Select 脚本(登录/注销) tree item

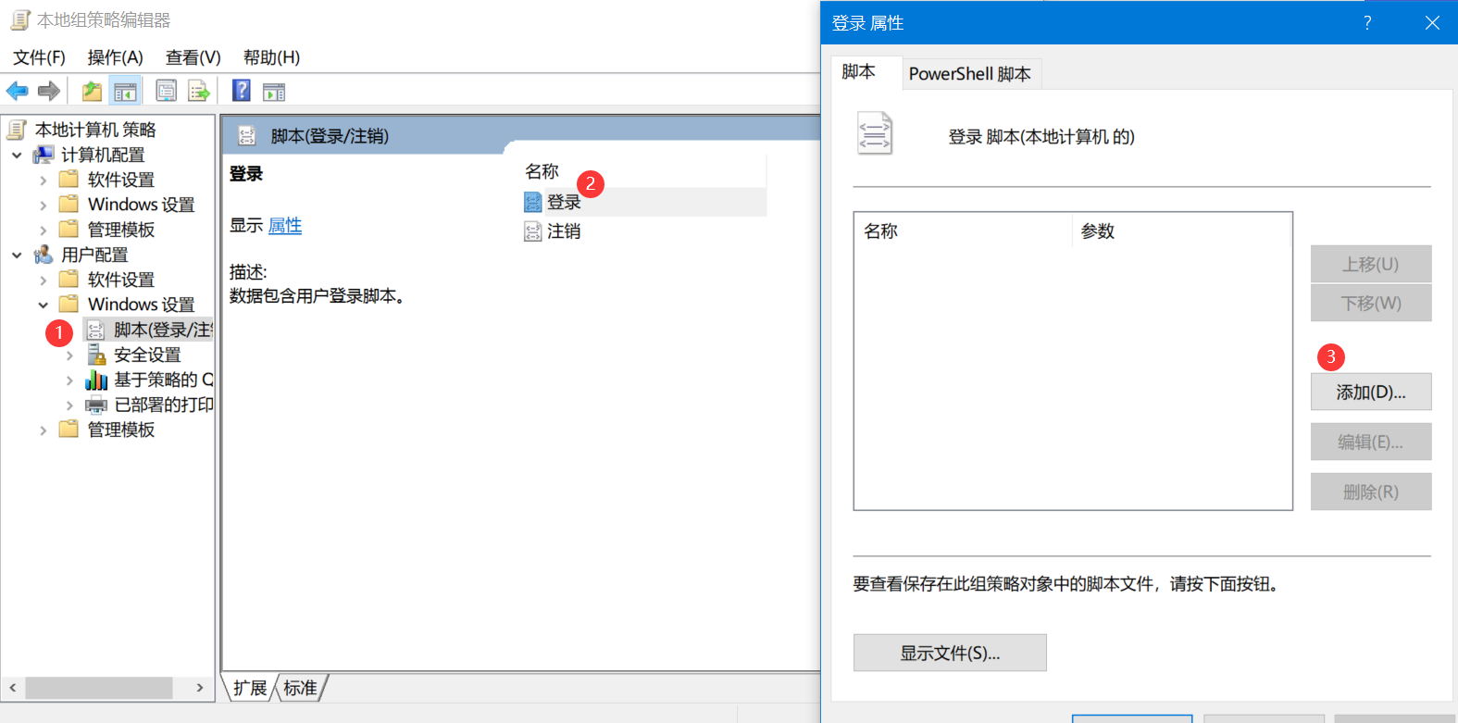click(x=148, y=330)
